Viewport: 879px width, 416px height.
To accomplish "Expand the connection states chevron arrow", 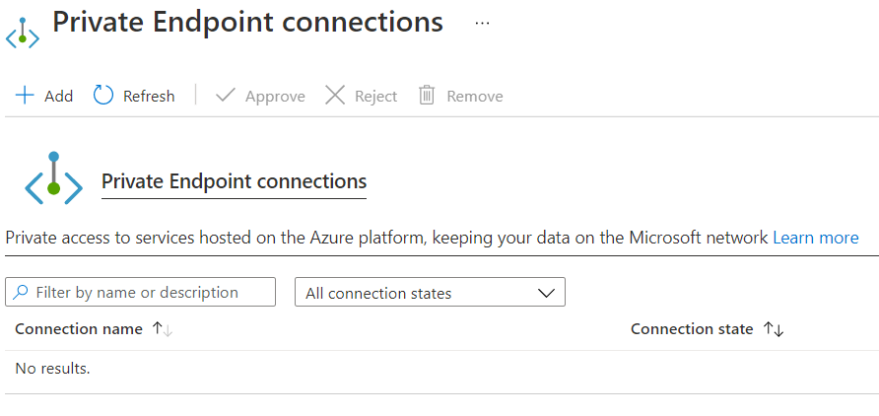I will pyautogui.click(x=547, y=293).
